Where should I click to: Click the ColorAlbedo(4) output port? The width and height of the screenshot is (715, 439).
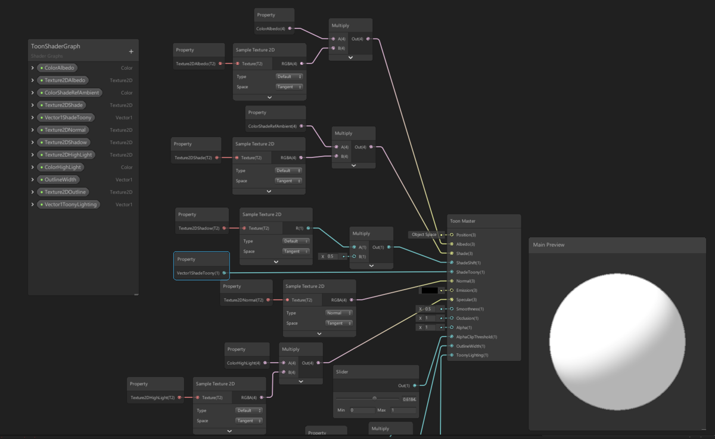click(x=290, y=28)
